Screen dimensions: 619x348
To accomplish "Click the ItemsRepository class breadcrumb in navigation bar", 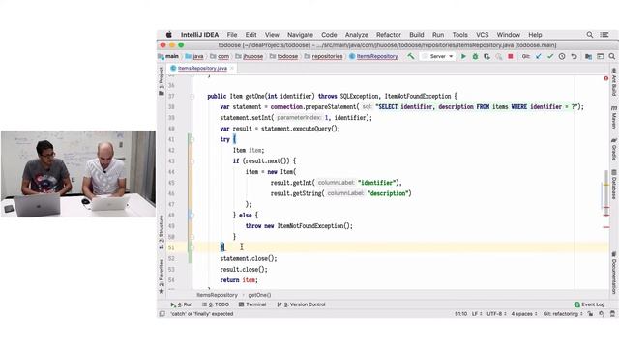I will [373, 56].
